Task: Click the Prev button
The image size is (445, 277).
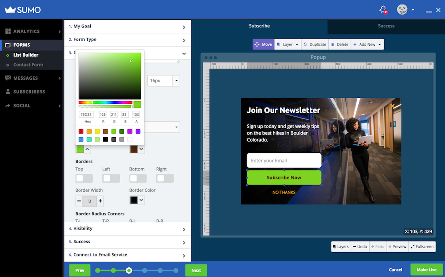Action: tap(80, 270)
